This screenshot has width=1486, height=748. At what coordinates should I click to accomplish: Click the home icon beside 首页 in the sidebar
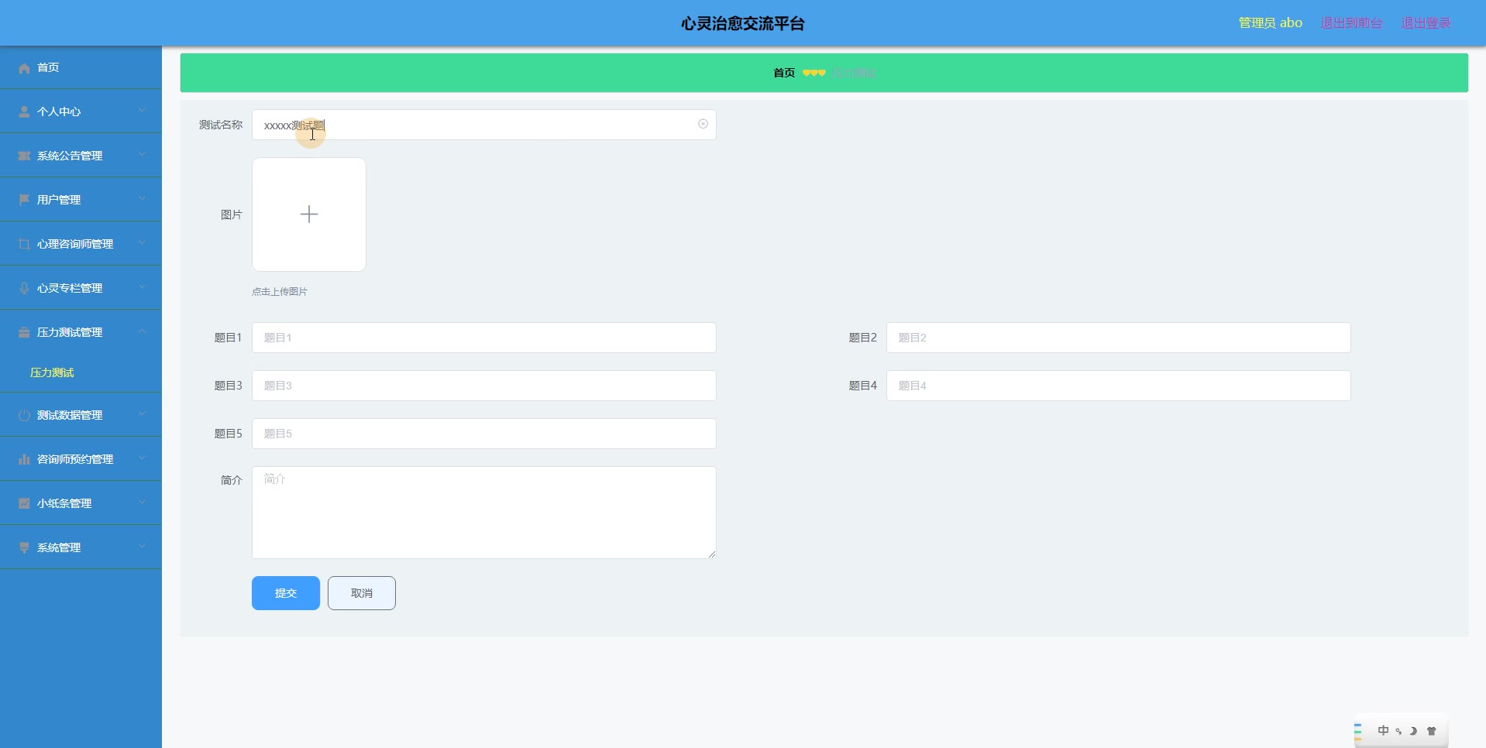click(x=24, y=68)
